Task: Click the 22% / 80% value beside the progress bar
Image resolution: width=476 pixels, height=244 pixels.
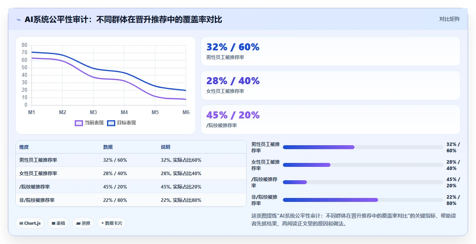Action: [x=453, y=200]
